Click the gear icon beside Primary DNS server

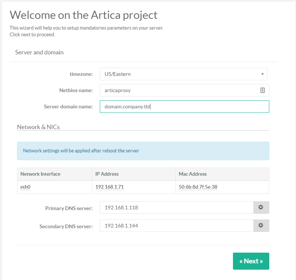(261, 207)
